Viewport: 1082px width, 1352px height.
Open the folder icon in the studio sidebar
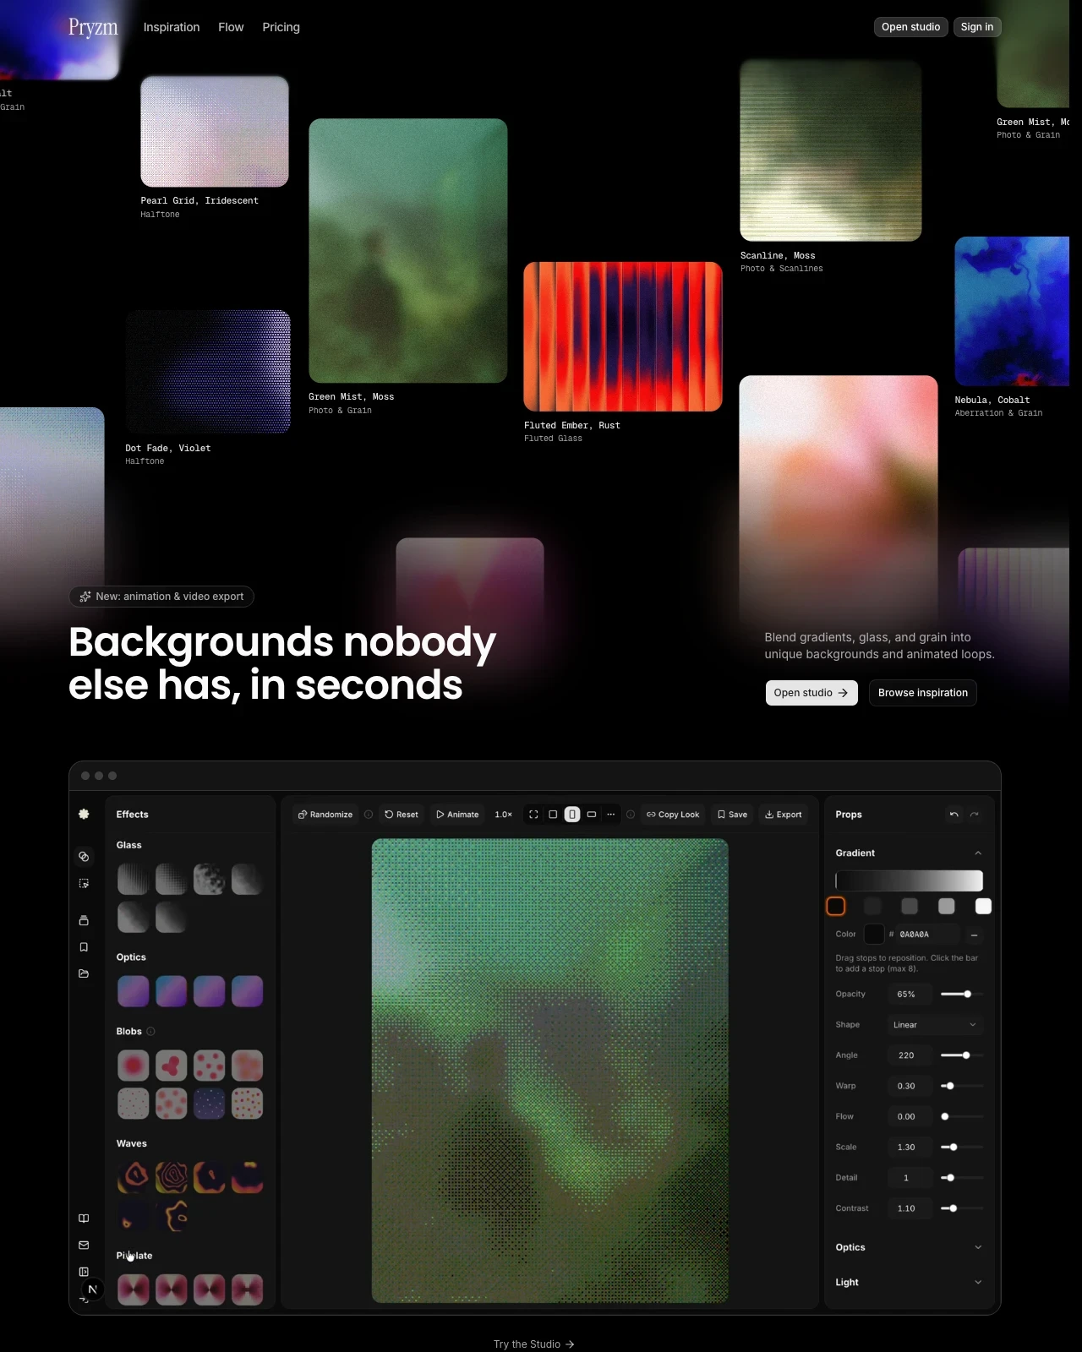coord(84,973)
